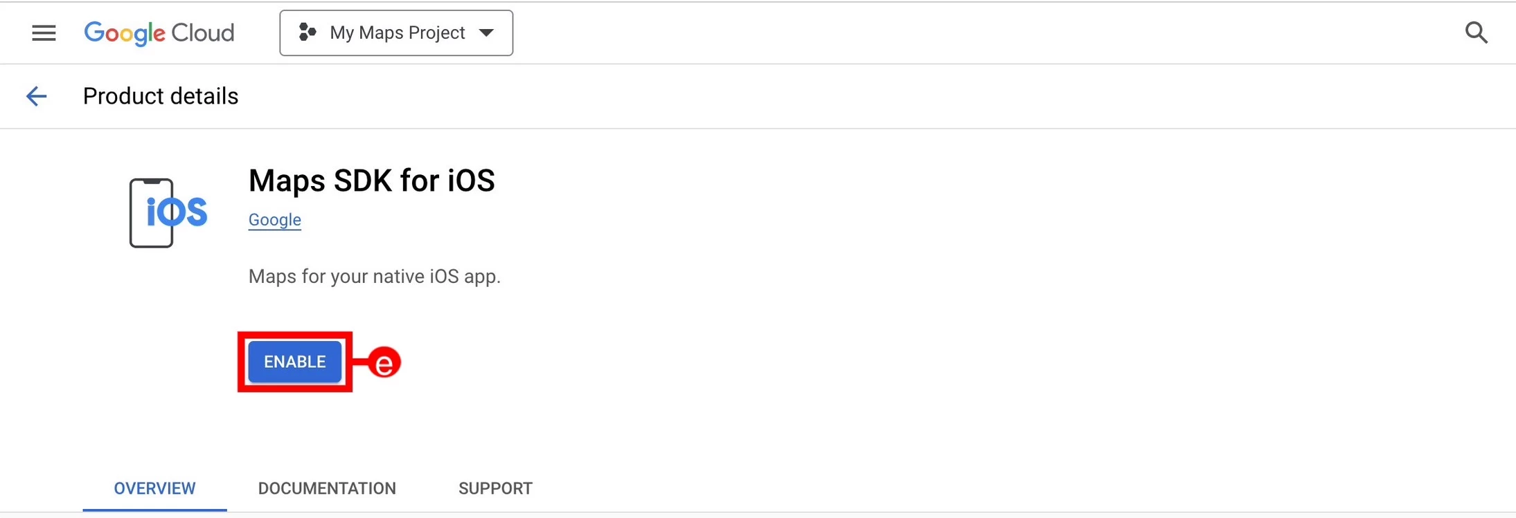Viewport: 1516px width, 518px height.
Task: Click the native iOS app description text
Action: click(x=375, y=277)
